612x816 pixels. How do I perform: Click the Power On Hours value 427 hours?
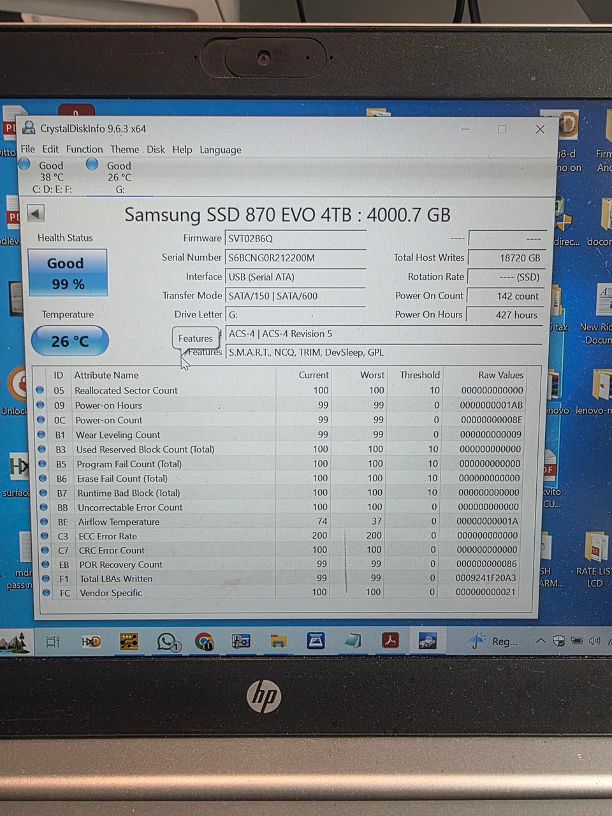[505, 314]
